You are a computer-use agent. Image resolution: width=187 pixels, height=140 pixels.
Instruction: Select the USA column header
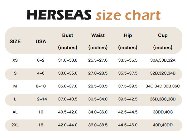[41, 41]
